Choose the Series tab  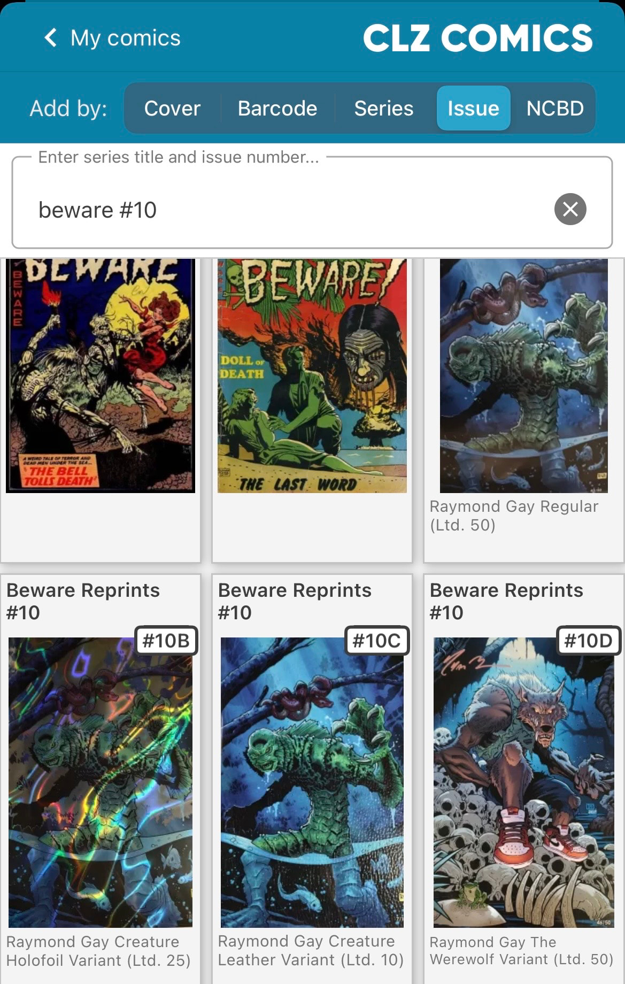[383, 108]
